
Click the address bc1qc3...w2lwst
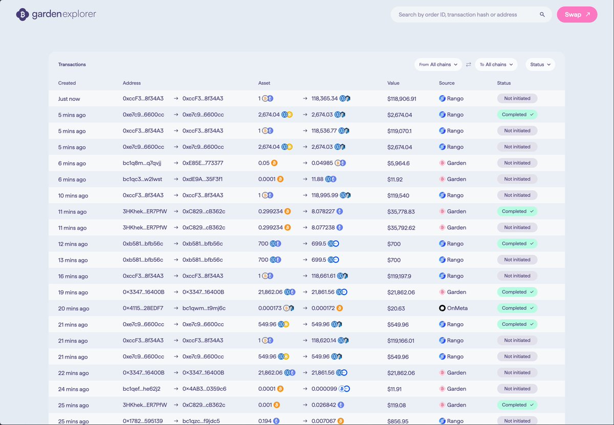[x=142, y=180]
